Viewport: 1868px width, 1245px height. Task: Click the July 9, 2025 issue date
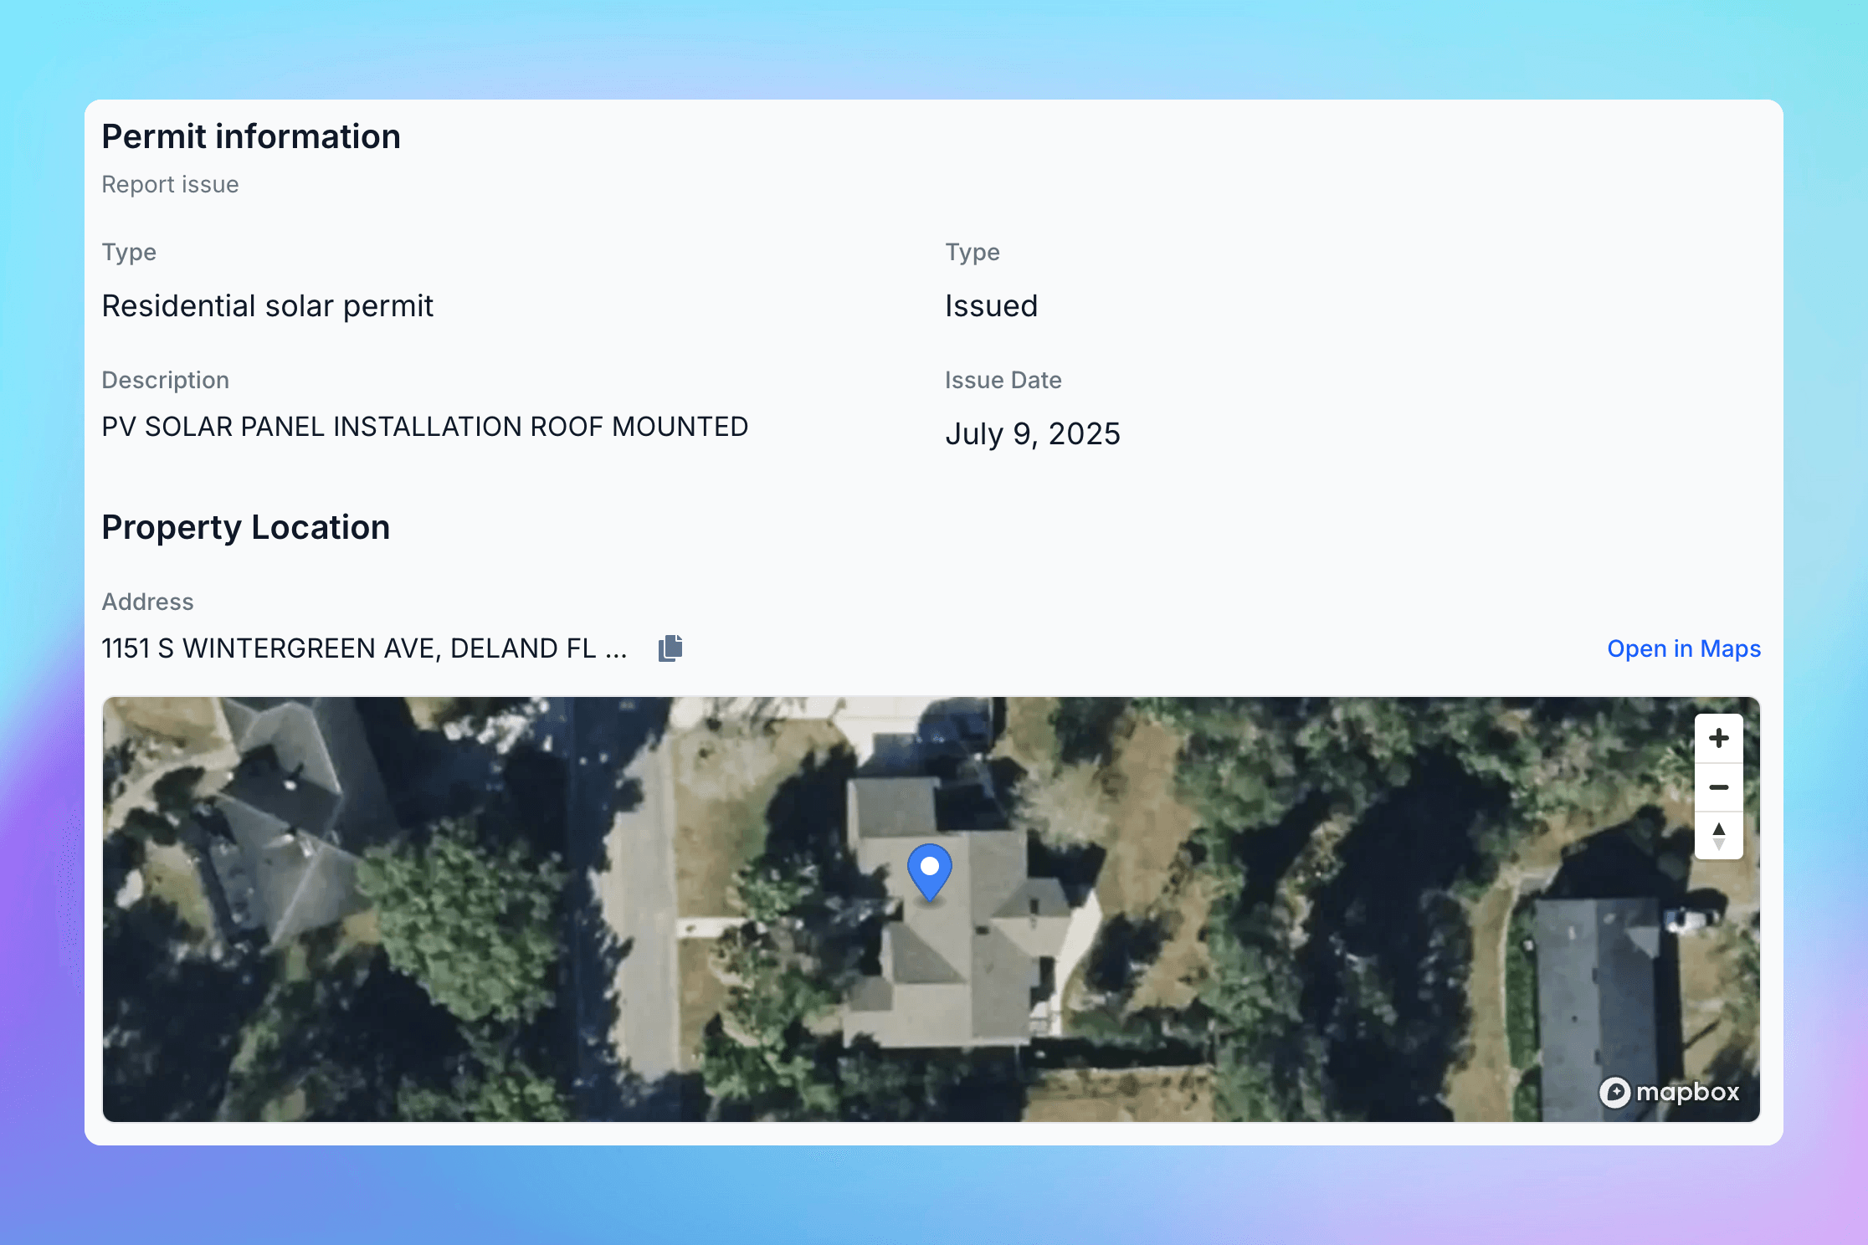pos(1032,434)
